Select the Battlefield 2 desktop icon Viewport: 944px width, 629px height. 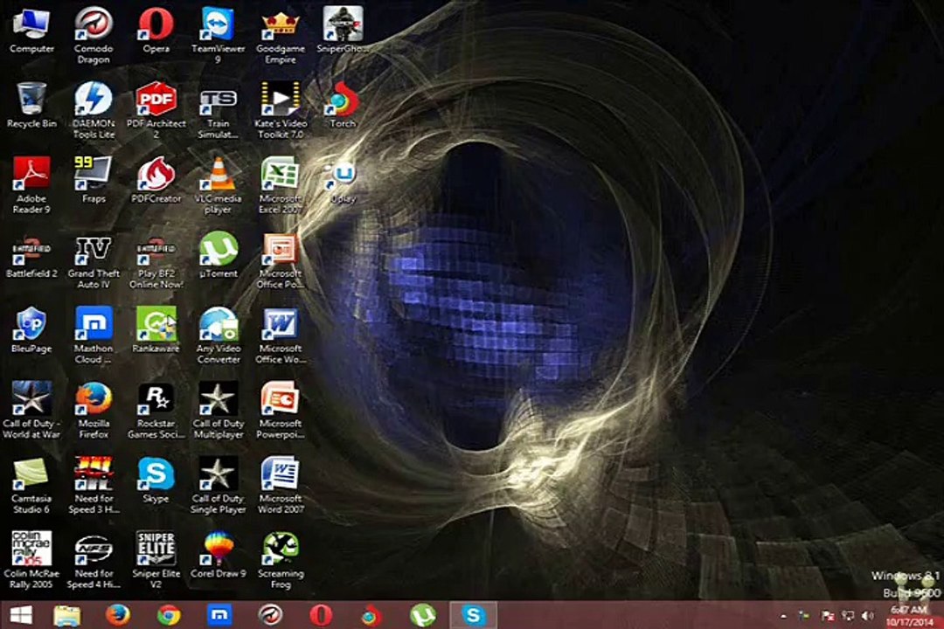(31, 256)
